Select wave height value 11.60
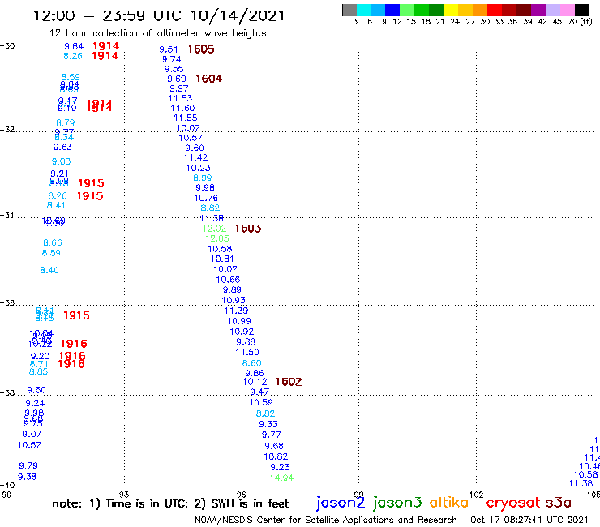This screenshot has height=527, width=600. tap(182, 109)
